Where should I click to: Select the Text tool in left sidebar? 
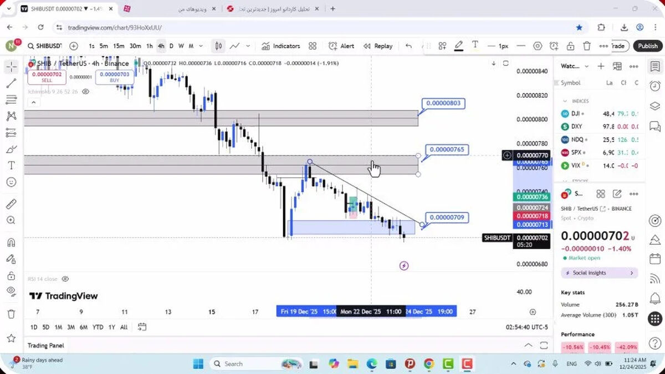click(11, 165)
